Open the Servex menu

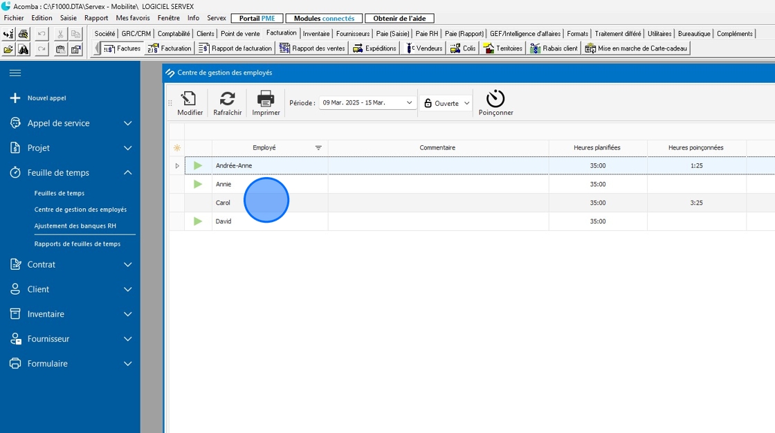coord(217,18)
